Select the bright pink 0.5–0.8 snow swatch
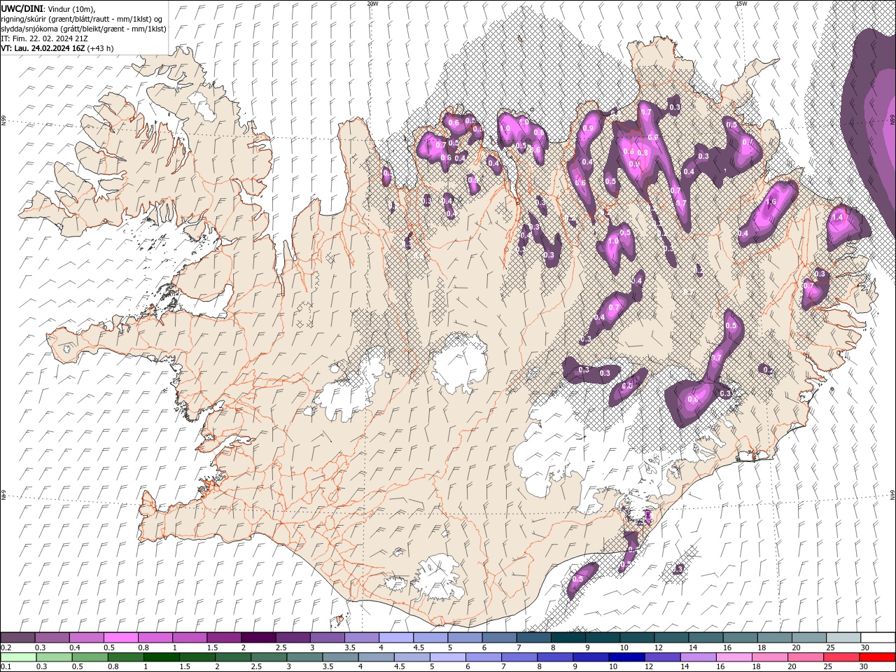Screen dimensions: 896x672 pyautogui.click(x=120, y=638)
